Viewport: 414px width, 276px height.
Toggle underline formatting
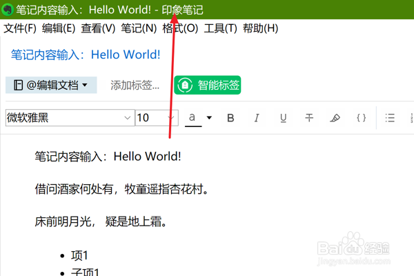284,118
